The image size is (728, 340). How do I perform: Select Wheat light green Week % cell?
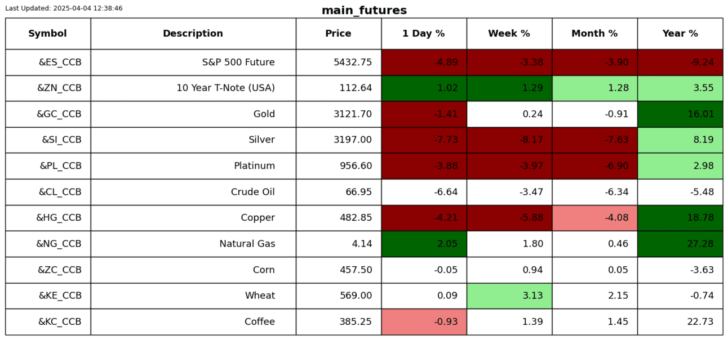[509, 296]
